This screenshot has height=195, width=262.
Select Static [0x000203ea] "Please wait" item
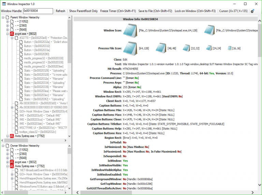click(x=46, y=91)
